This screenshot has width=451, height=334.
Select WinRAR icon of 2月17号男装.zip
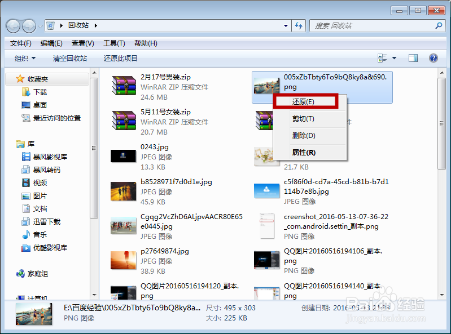coord(124,86)
